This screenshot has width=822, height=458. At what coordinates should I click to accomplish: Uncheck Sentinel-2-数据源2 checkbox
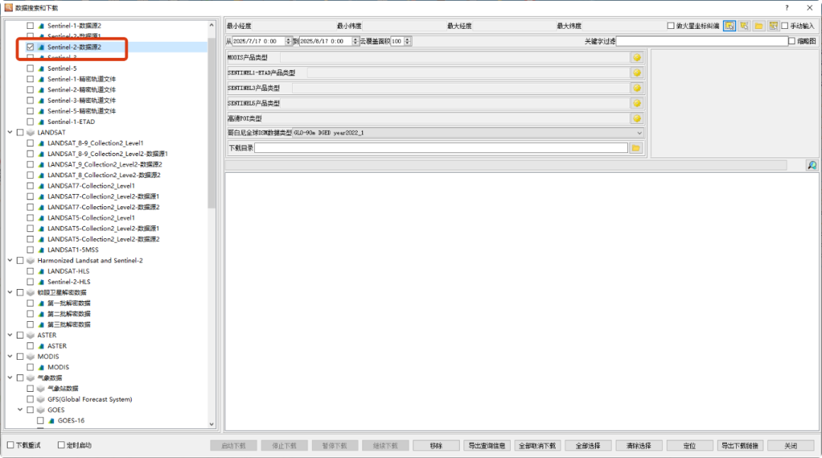pyautogui.click(x=30, y=47)
